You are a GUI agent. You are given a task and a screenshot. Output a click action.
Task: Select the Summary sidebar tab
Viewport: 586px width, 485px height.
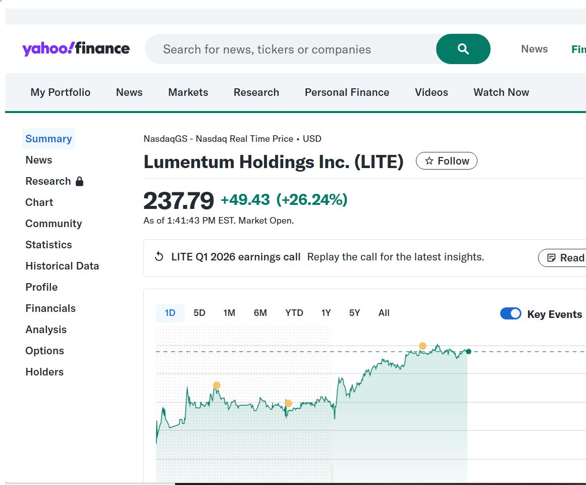[x=48, y=139]
